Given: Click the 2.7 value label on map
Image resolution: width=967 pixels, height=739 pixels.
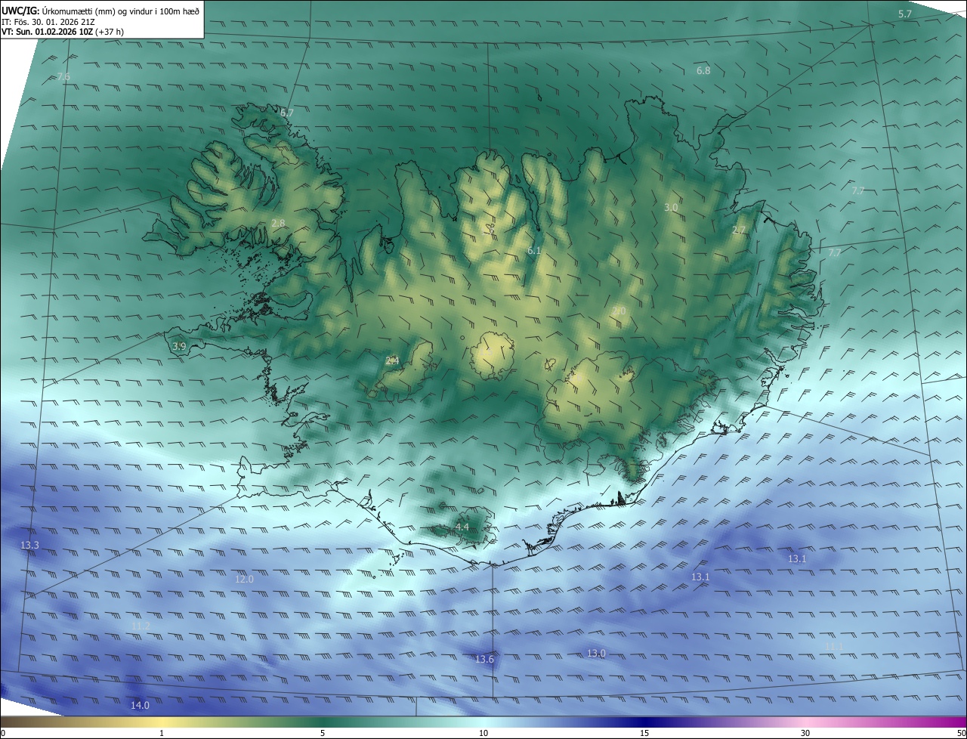Looking at the screenshot, I should click(x=739, y=230).
